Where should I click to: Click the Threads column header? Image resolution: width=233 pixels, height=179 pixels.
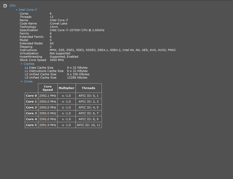(88, 88)
